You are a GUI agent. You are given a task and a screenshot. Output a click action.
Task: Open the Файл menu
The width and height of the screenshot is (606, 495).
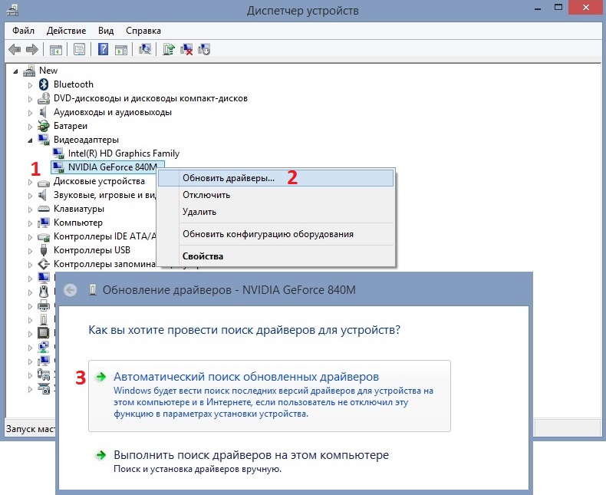(23, 31)
